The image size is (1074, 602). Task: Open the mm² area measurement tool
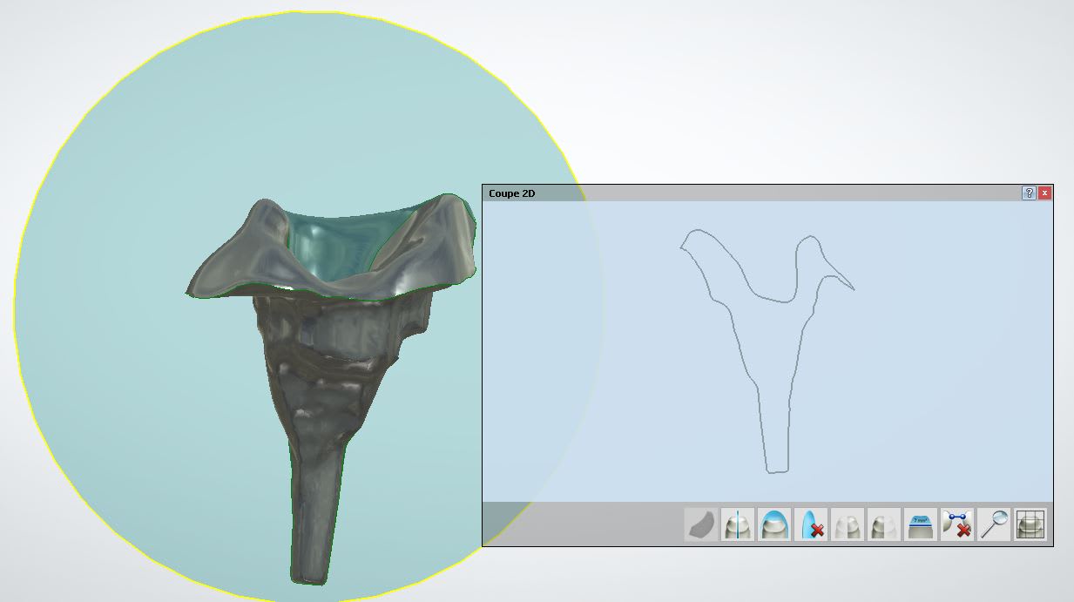pyautogui.click(x=921, y=525)
